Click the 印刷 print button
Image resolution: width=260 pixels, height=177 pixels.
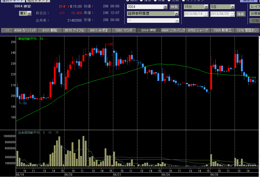[255, 21]
